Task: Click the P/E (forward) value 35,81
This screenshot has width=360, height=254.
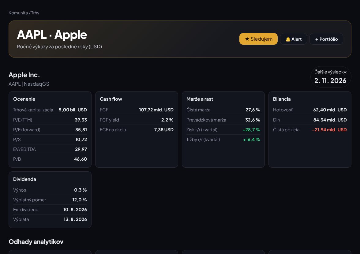Action: 81,130
